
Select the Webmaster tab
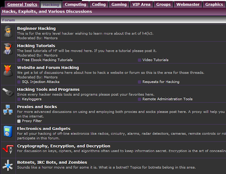(x=188, y=5)
